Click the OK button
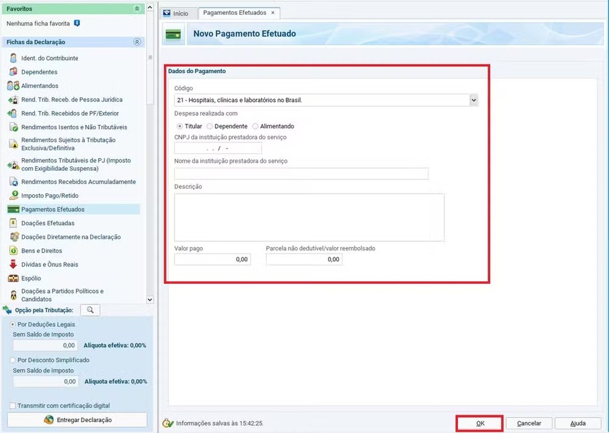Screen dimensions: 609x433 tap(480, 424)
